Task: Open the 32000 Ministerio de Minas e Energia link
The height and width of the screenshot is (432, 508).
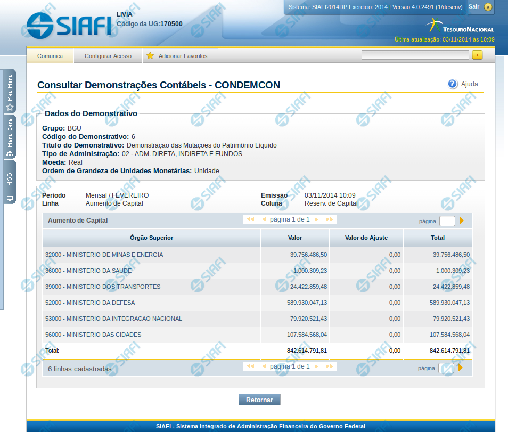Action: coord(104,255)
